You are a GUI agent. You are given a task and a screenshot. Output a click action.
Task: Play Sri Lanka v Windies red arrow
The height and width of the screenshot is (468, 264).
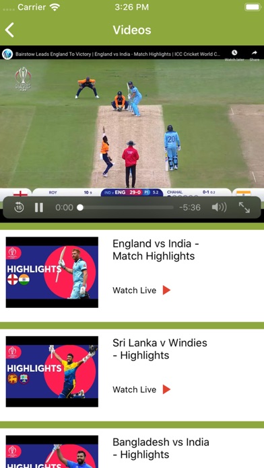[166, 389]
